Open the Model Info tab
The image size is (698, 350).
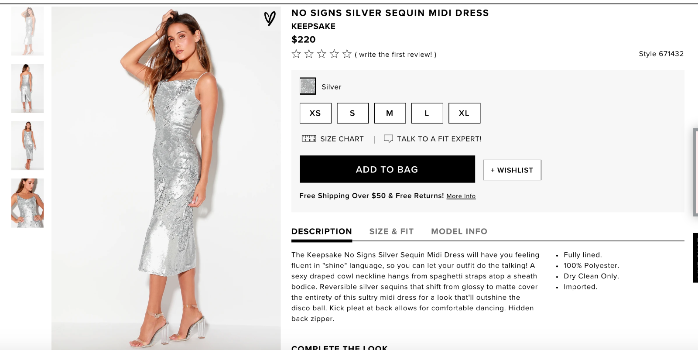click(x=459, y=232)
